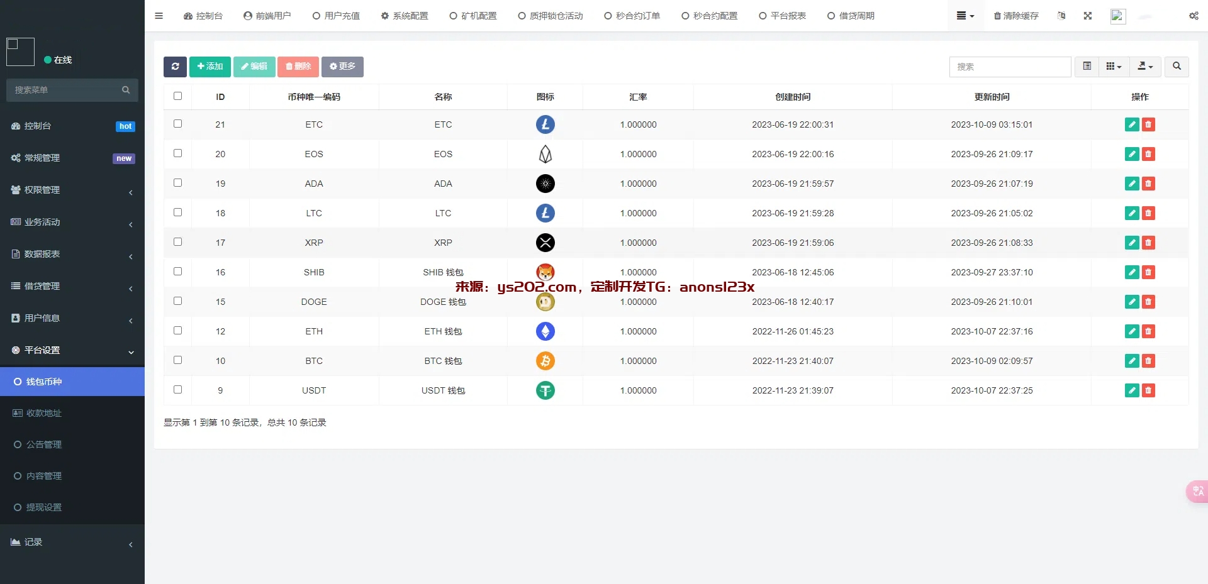Click the green 添加 button
This screenshot has width=1208, height=584.
click(x=210, y=67)
